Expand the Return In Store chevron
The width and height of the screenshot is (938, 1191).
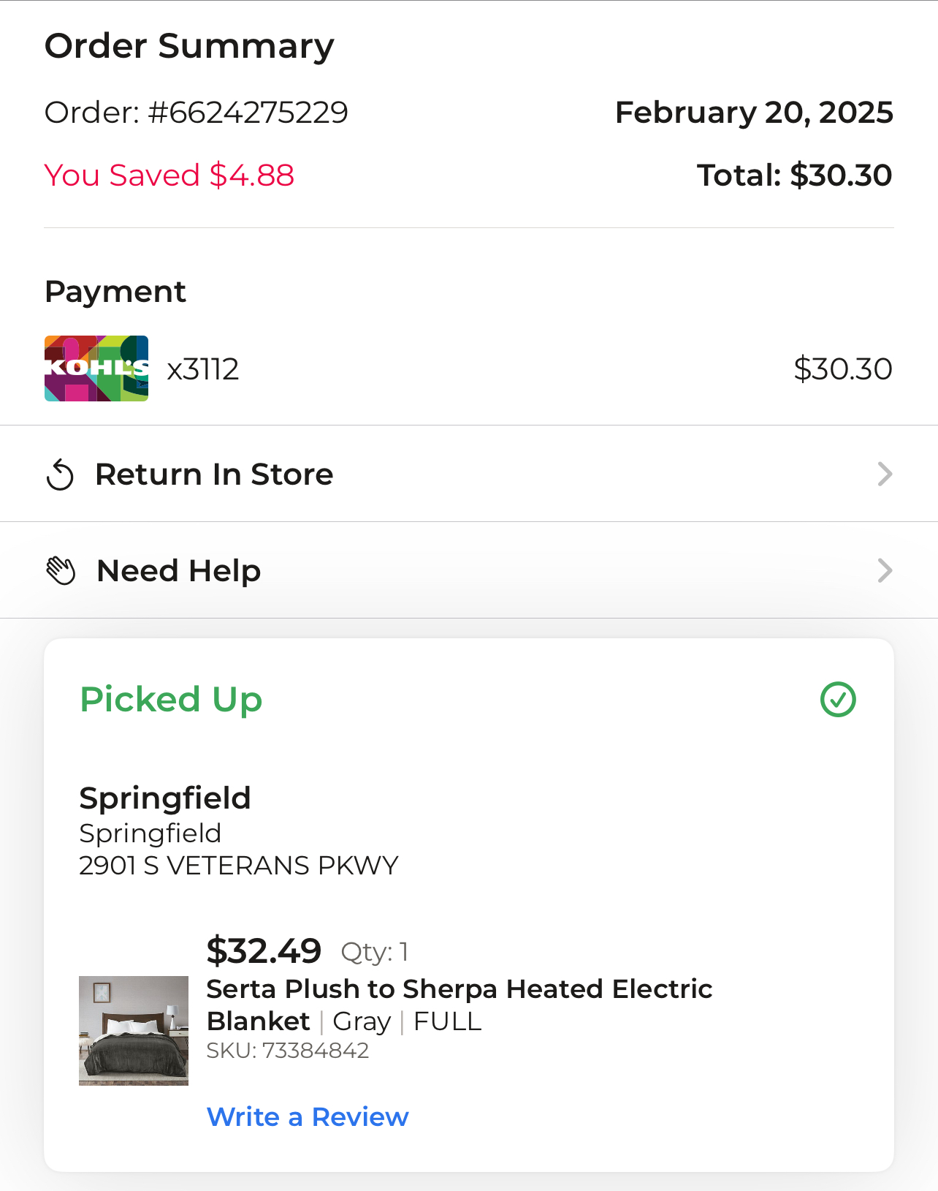(x=885, y=474)
